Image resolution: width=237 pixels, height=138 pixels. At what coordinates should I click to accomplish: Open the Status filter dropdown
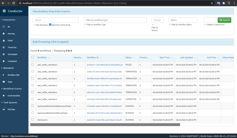tap(183, 20)
